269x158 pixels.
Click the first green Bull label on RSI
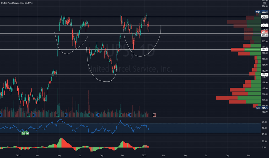[23, 133]
